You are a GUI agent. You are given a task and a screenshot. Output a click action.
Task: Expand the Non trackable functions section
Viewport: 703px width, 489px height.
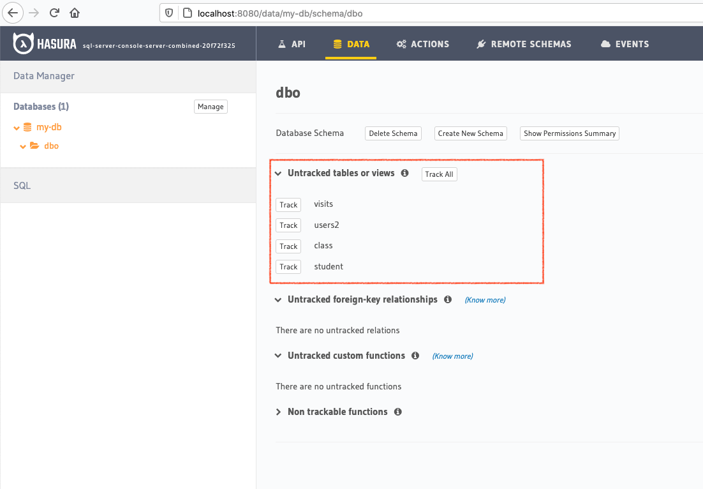tap(278, 412)
